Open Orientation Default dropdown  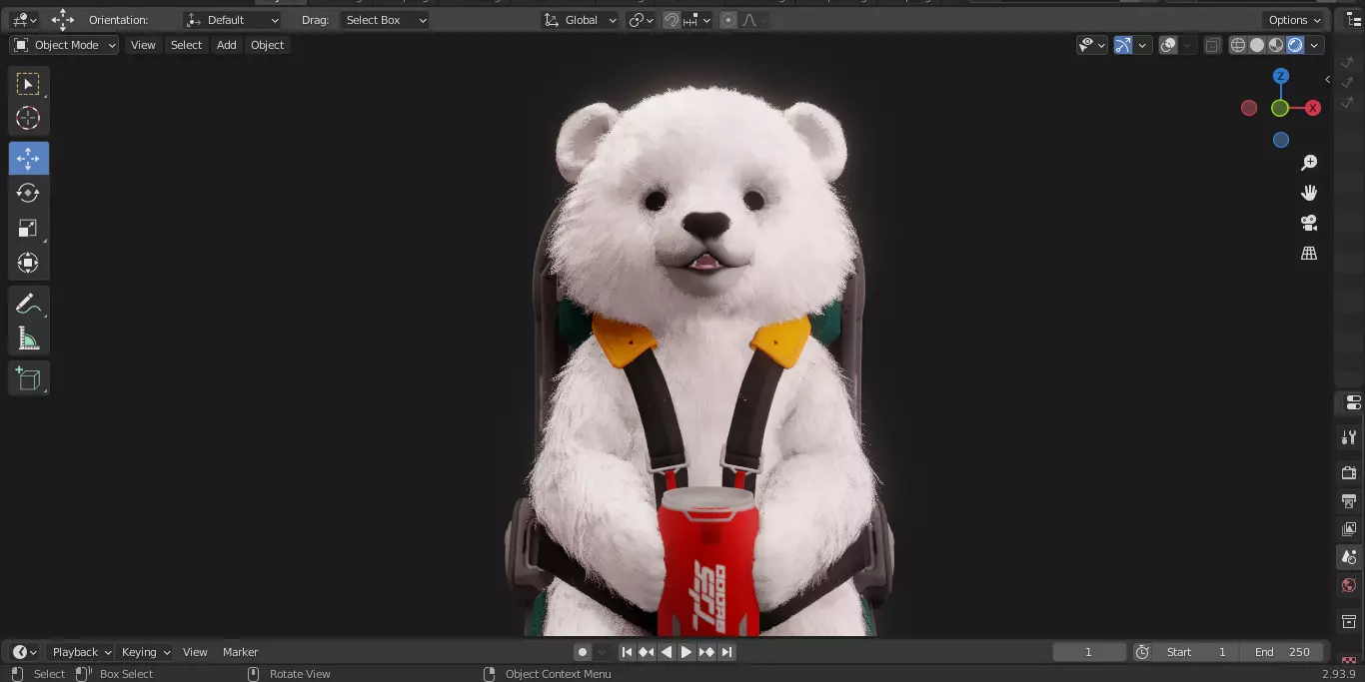[233, 20]
